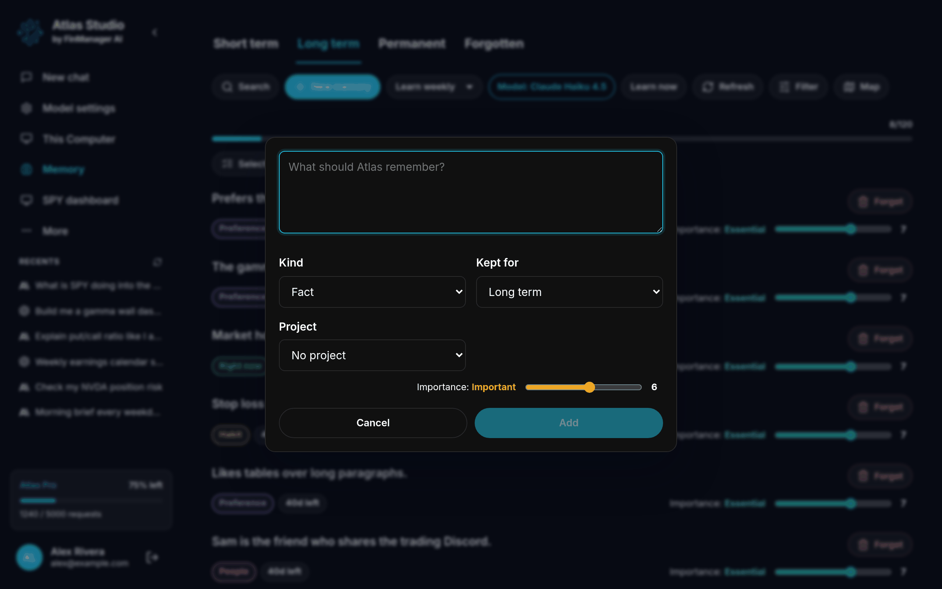Open the Kind dropdown showing Fact

point(372,292)
